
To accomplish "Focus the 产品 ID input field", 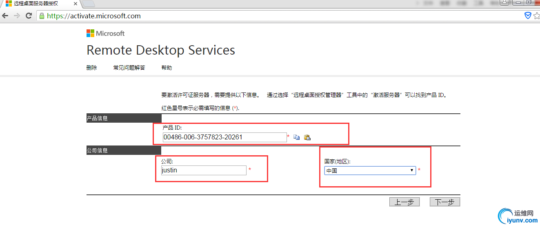I will click(224, 137).
